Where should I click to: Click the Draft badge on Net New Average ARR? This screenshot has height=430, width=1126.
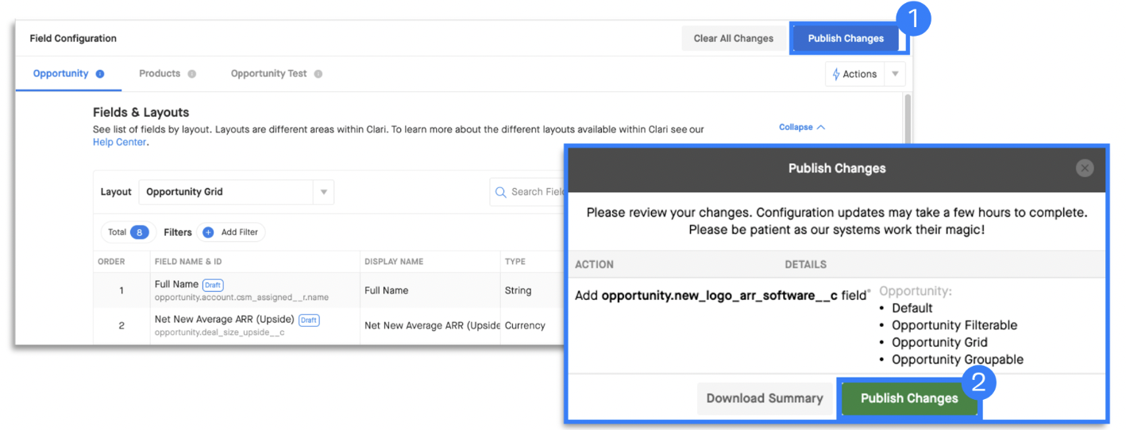pos(308,320)
